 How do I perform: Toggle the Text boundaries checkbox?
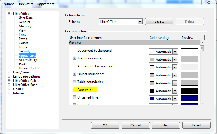click(74, 58)
